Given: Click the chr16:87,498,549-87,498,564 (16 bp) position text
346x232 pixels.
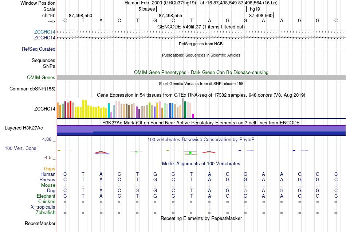Looking at the screenshot, I should (239, 3).
